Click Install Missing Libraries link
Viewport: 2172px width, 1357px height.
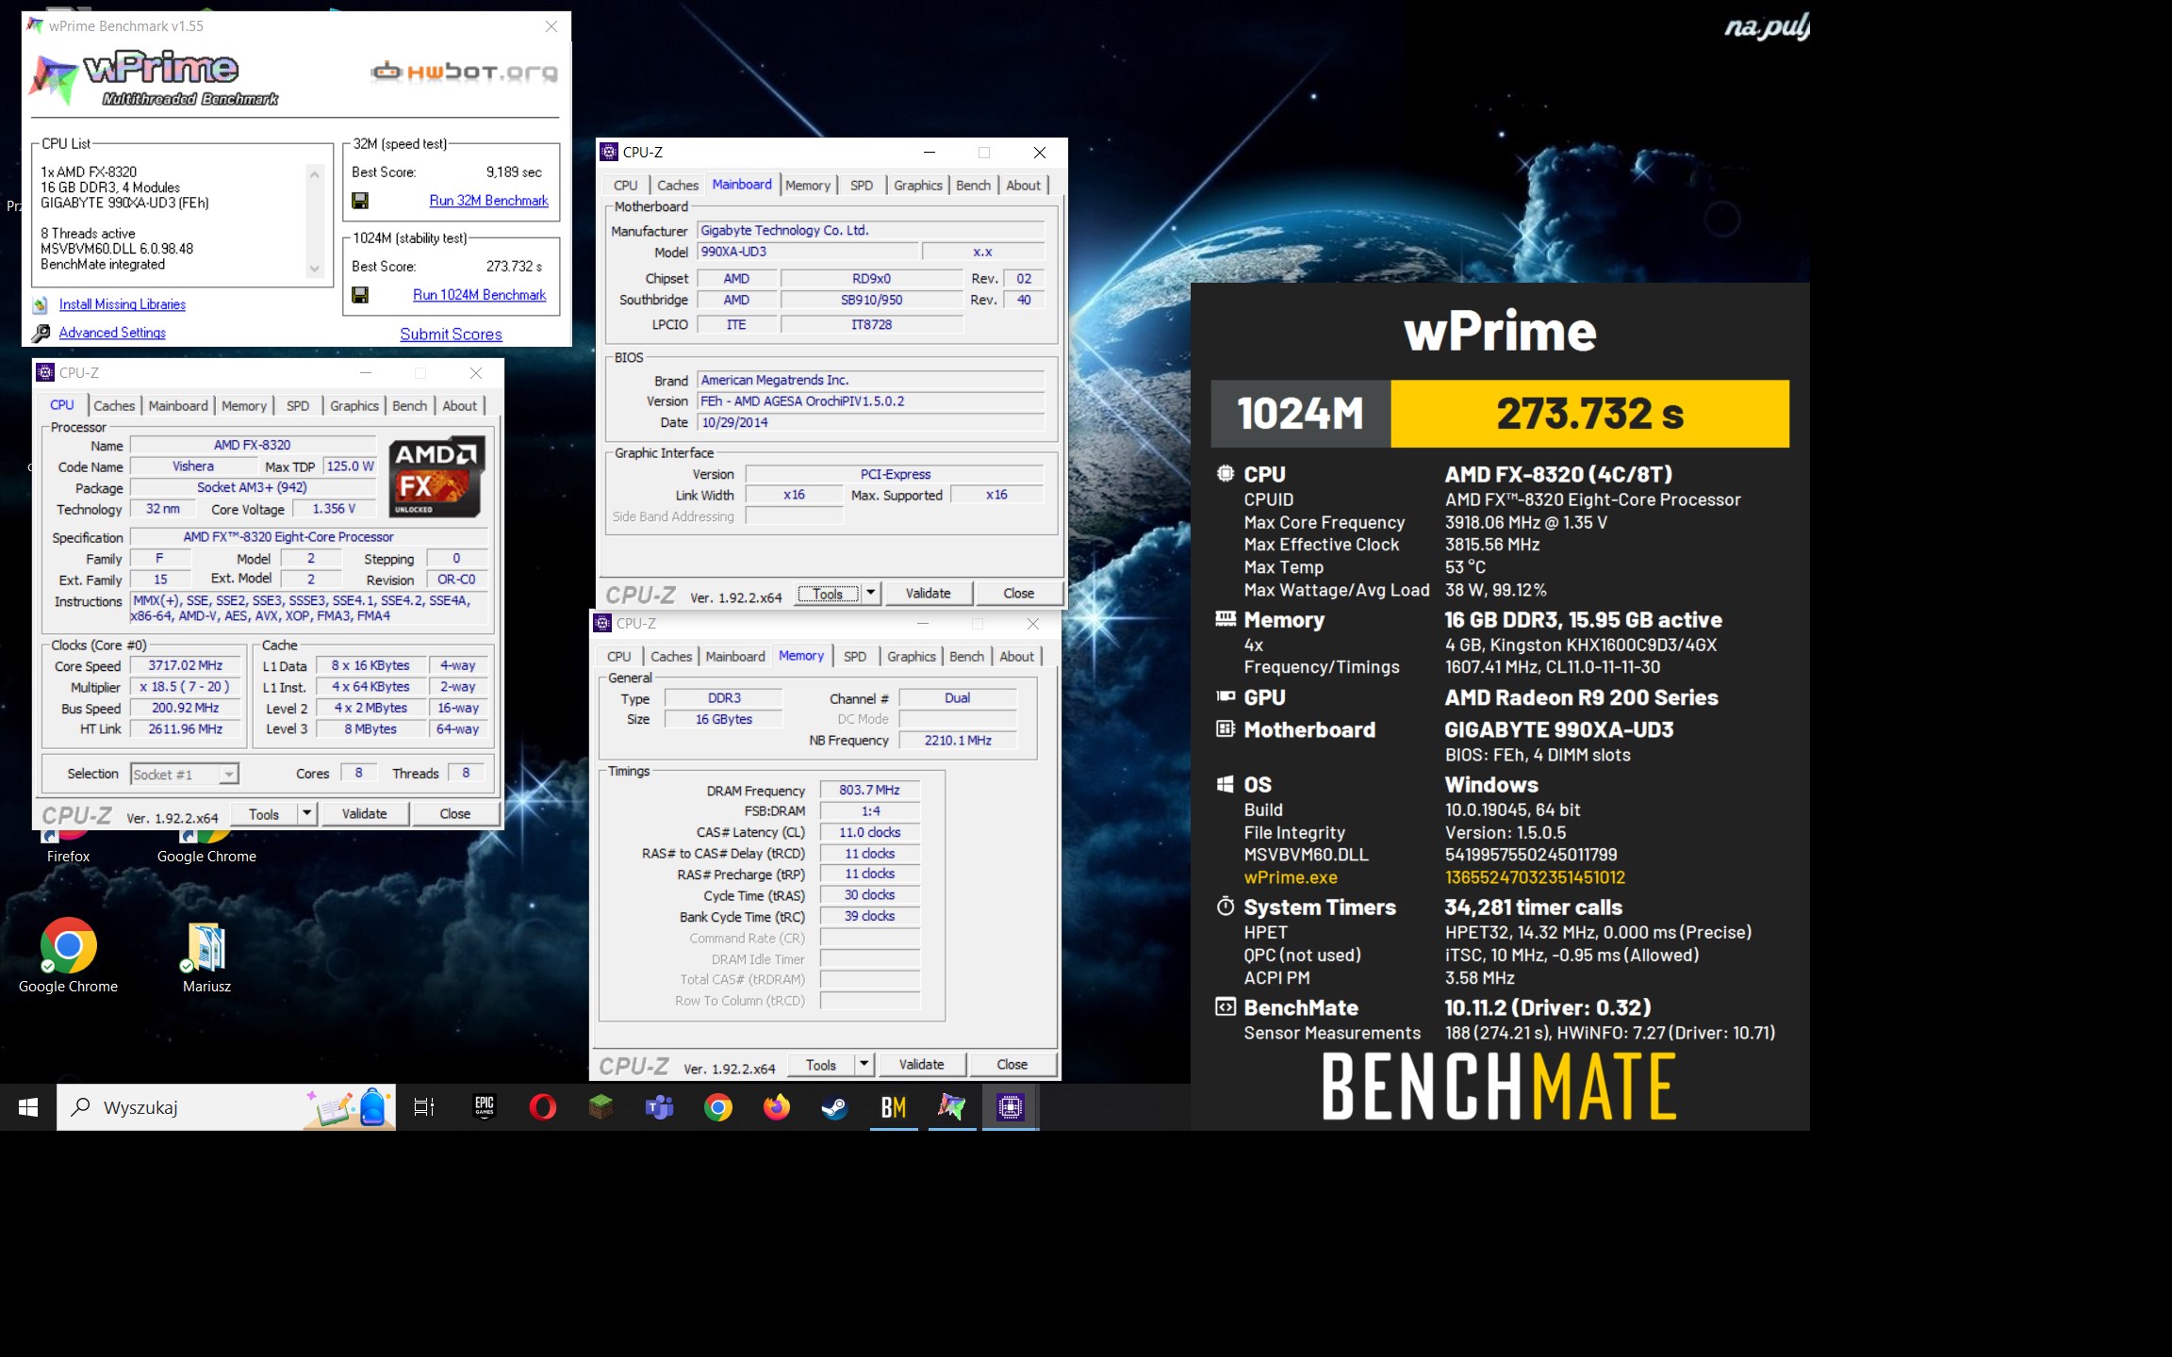pyautogui.click(x=123, y=304)
